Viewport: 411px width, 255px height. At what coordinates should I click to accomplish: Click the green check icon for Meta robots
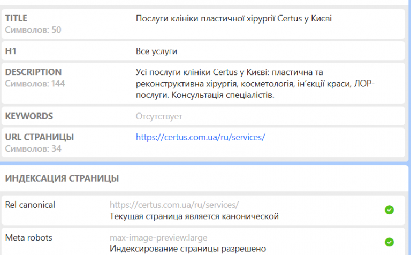coord(389,242)
